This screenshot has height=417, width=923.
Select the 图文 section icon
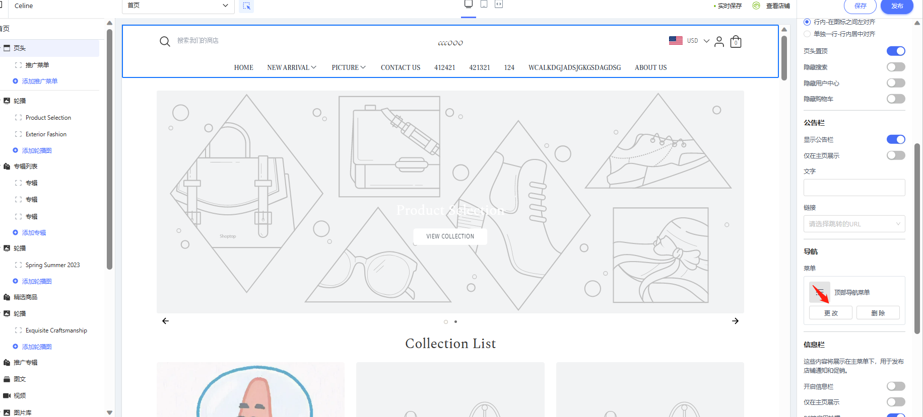(7, 379)
